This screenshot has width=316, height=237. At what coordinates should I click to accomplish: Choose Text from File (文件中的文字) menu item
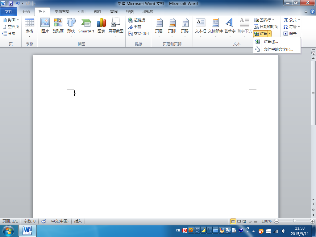(x=277, y=49)
